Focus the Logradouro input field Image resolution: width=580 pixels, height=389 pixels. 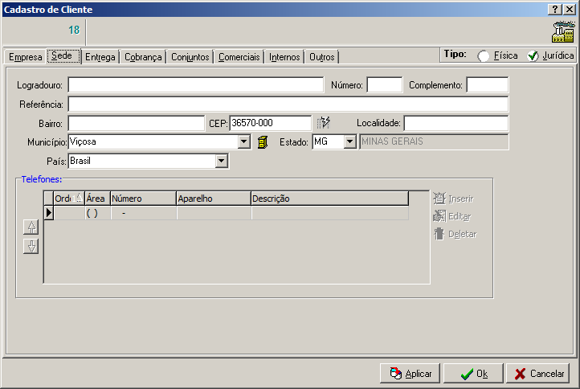pyautogui.click(x=195, y=85)
